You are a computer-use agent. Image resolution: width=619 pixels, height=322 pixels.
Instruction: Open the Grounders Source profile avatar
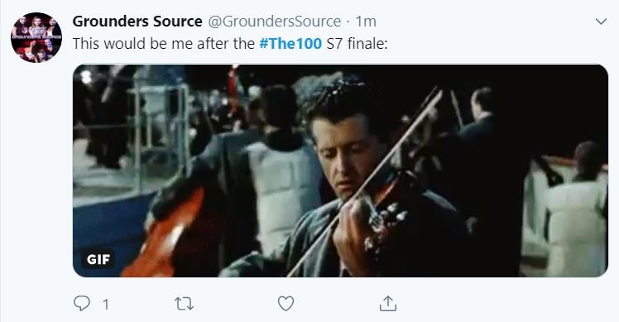pos(36,37)
